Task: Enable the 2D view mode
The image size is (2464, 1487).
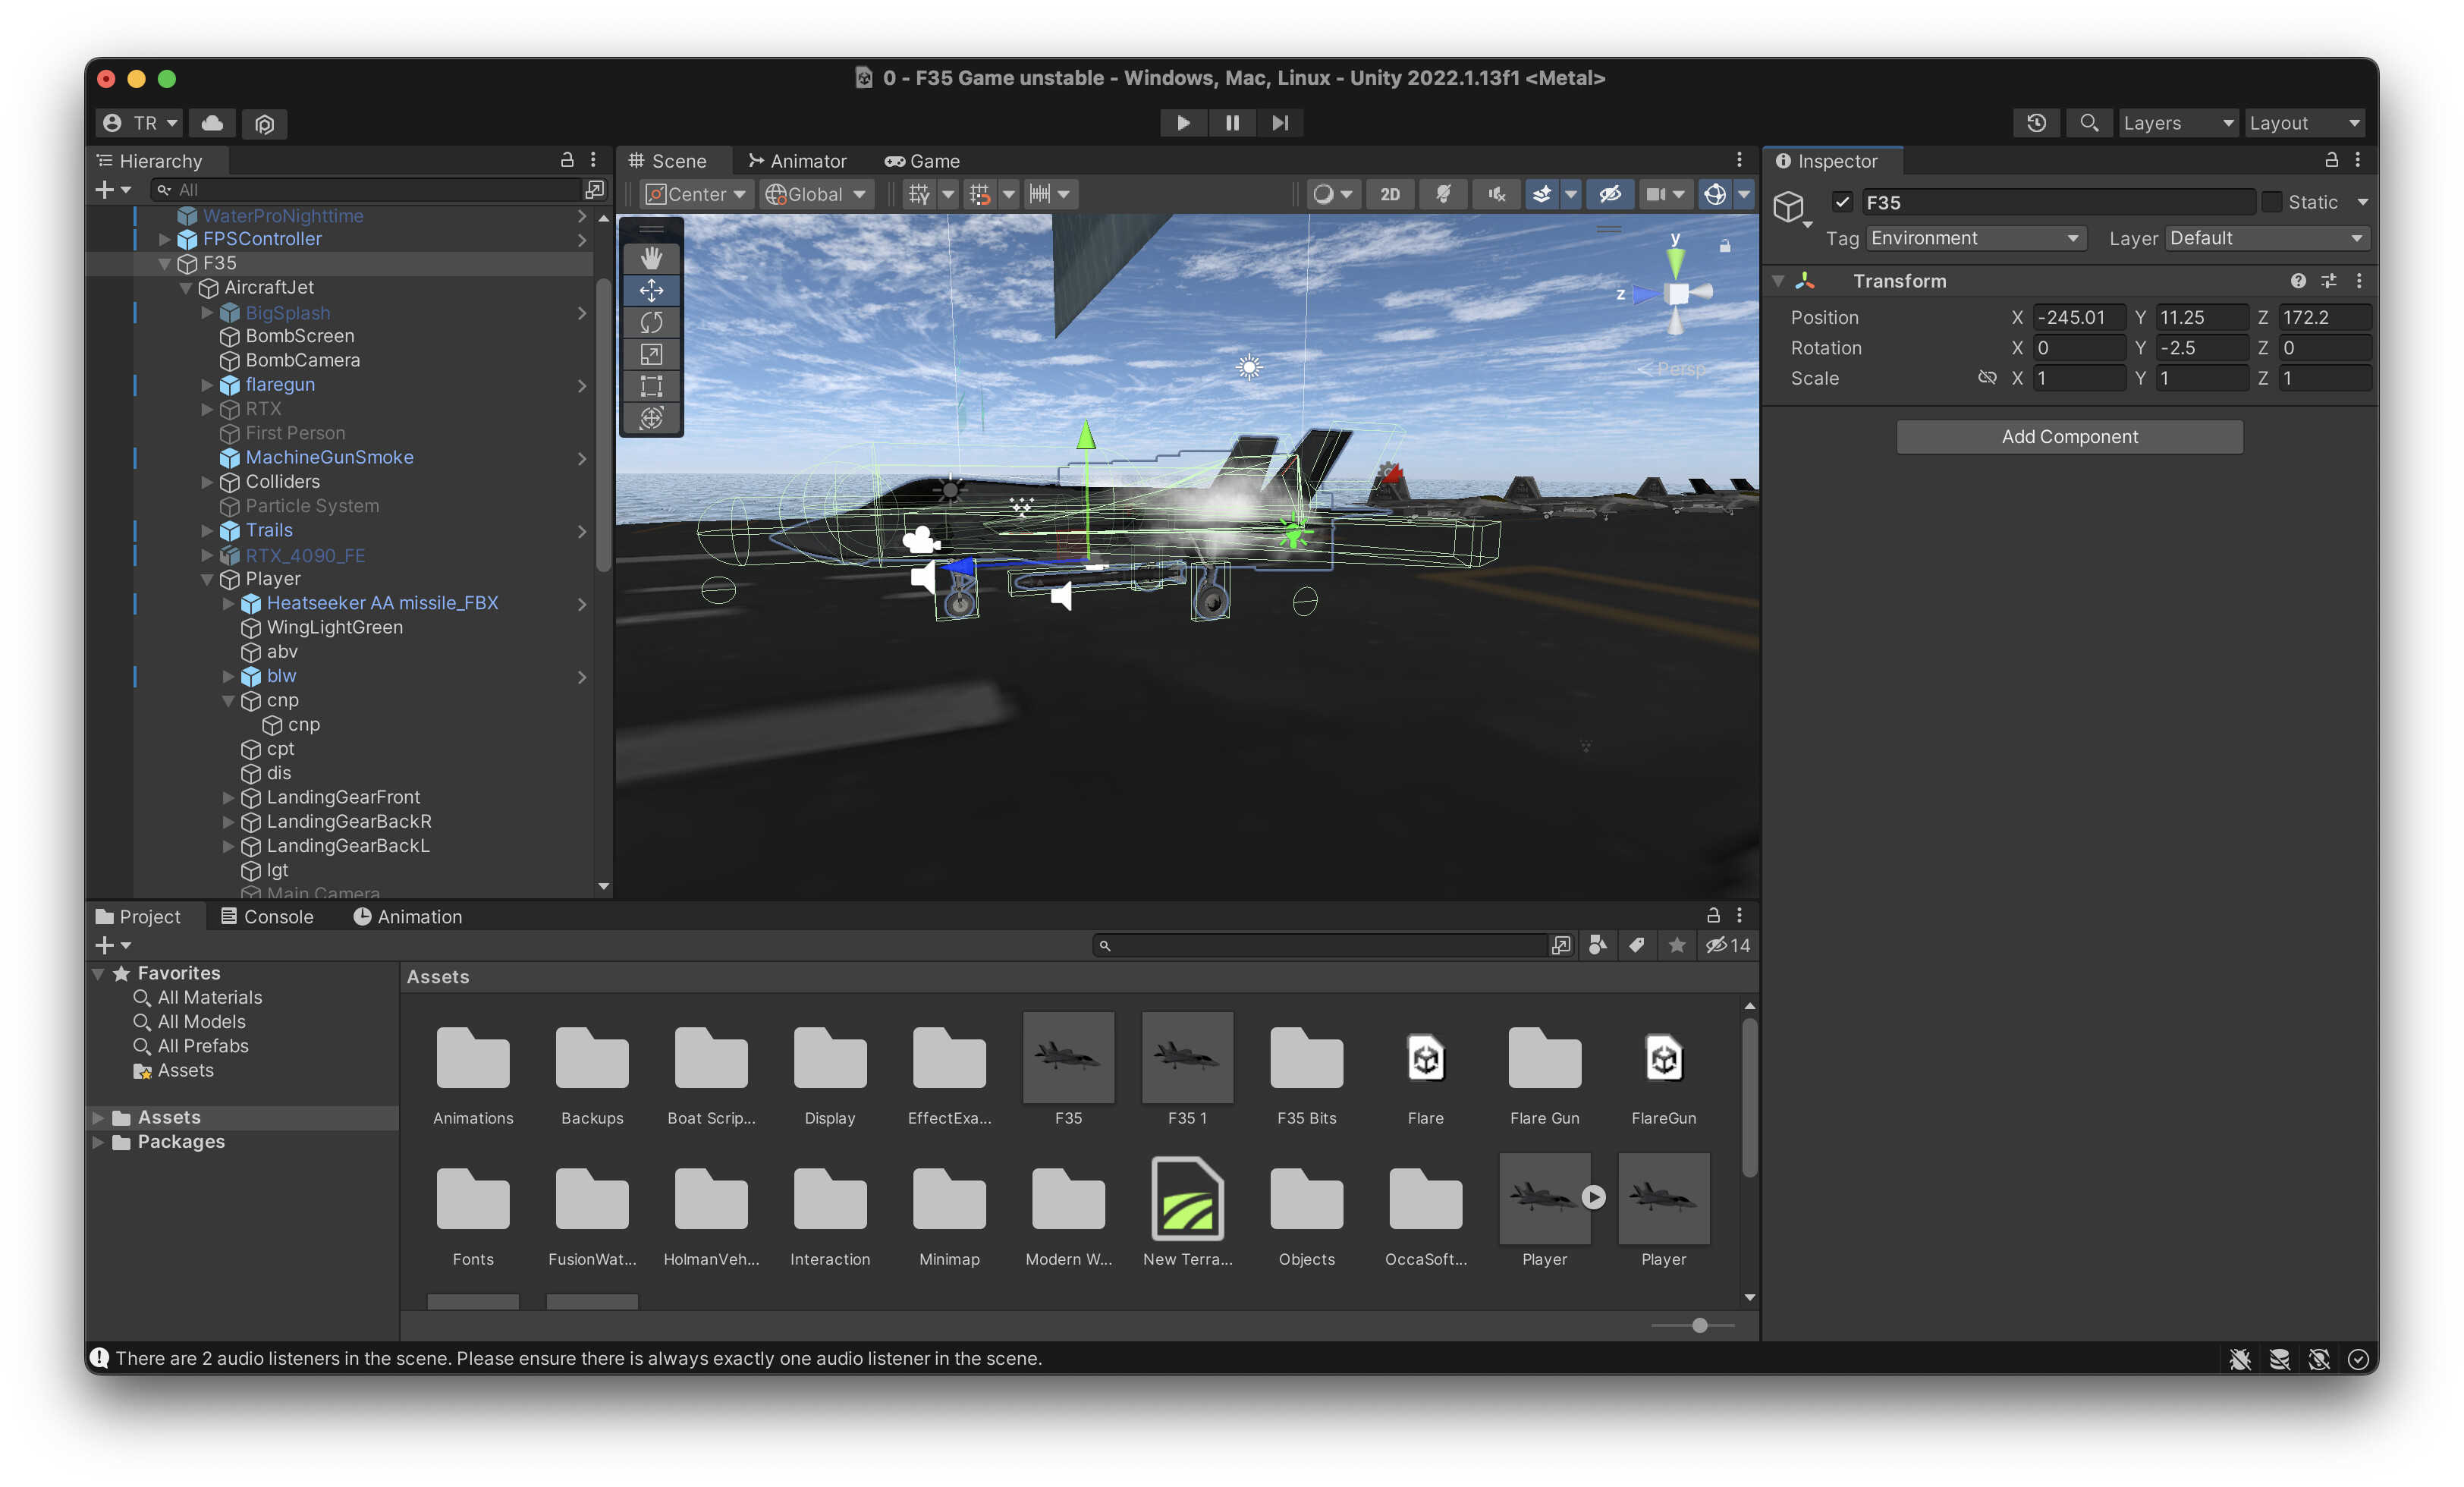Action: [1390, 194]
